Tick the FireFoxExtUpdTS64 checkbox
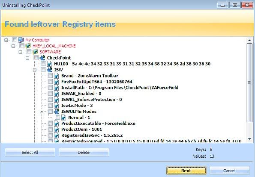Image resolution: width=255 pixels, height=177 pixels. coord(50,82)
